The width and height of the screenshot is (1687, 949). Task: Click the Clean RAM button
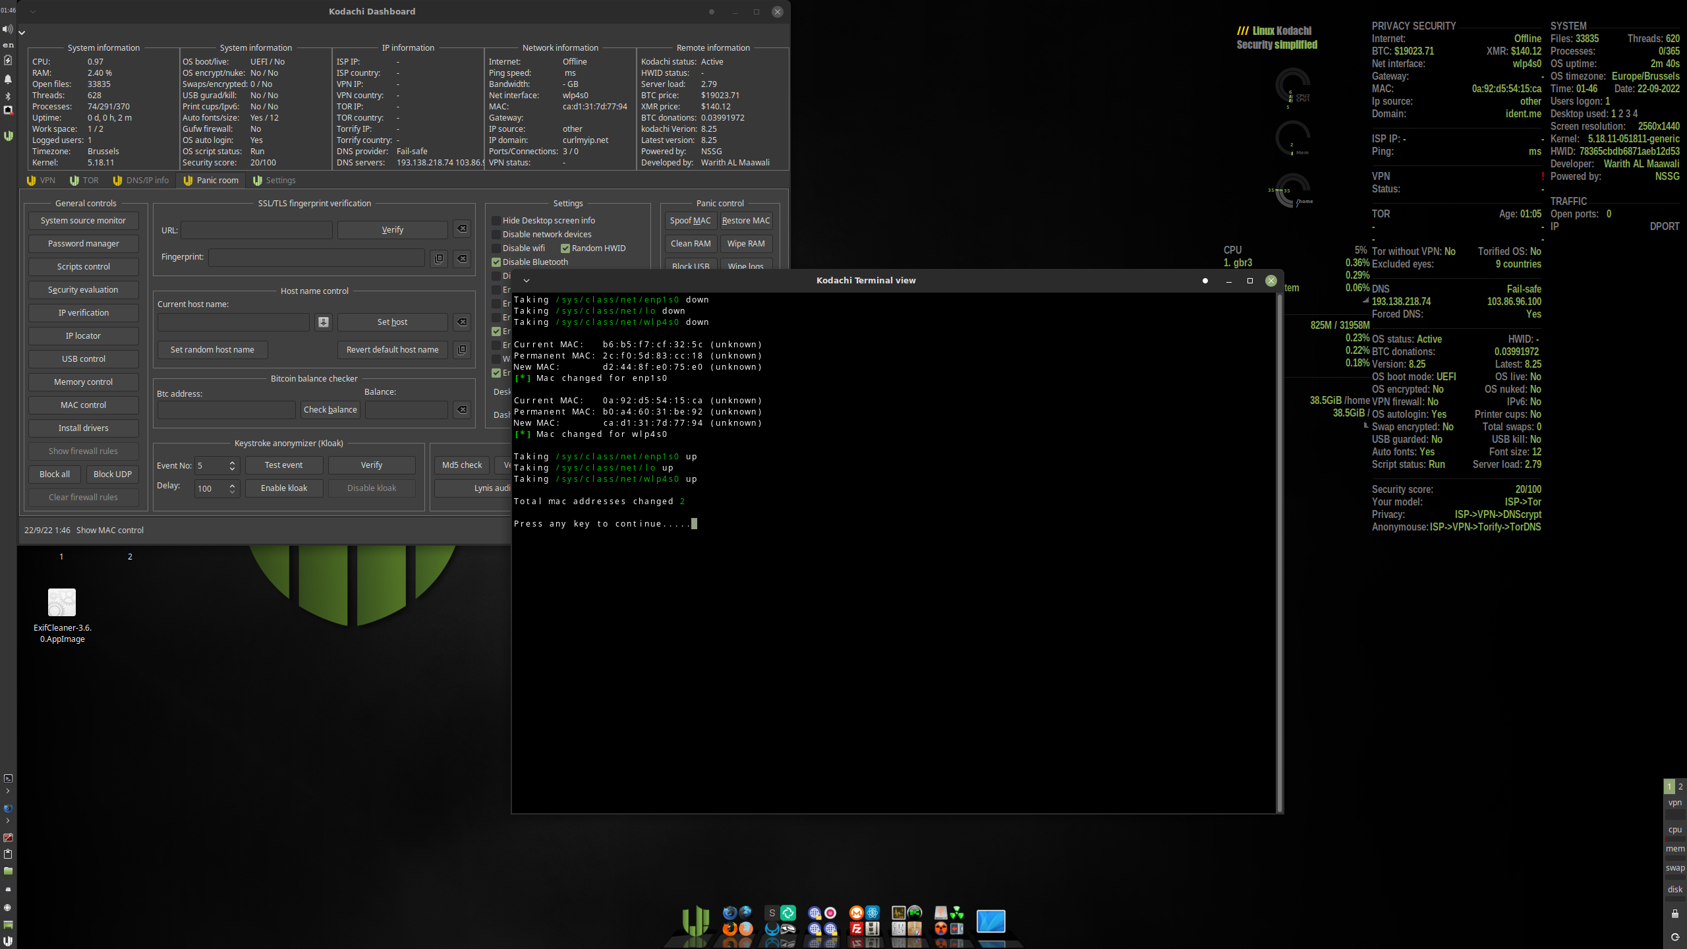691,244
